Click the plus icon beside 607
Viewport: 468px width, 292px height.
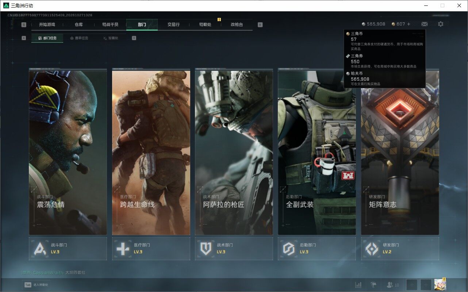point(408,24)
